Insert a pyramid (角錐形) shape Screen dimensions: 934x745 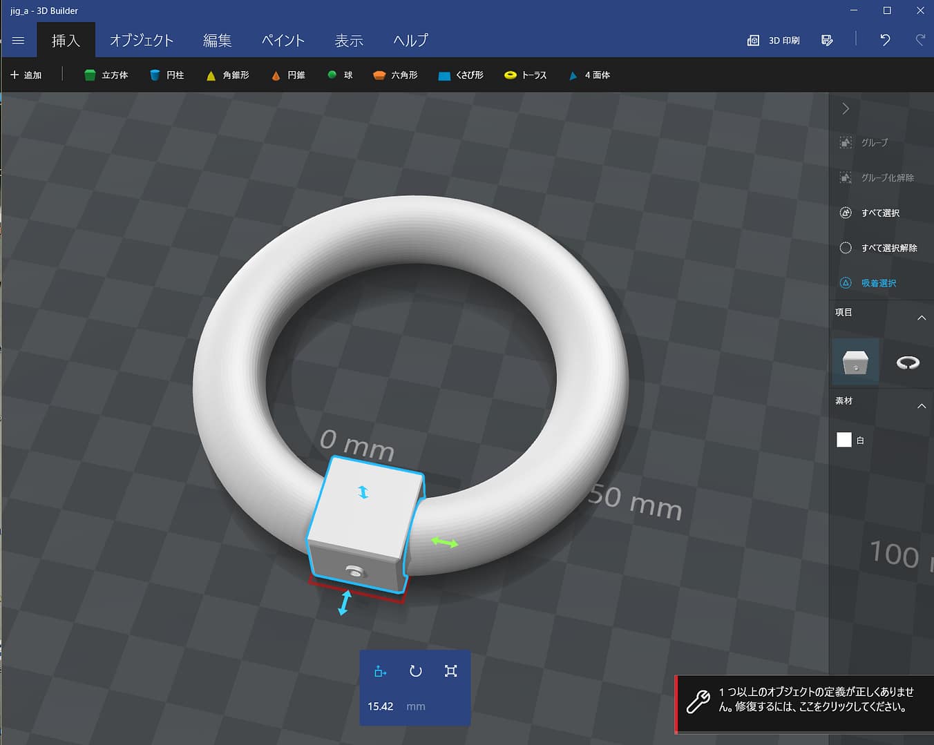(x=227, y=75)
